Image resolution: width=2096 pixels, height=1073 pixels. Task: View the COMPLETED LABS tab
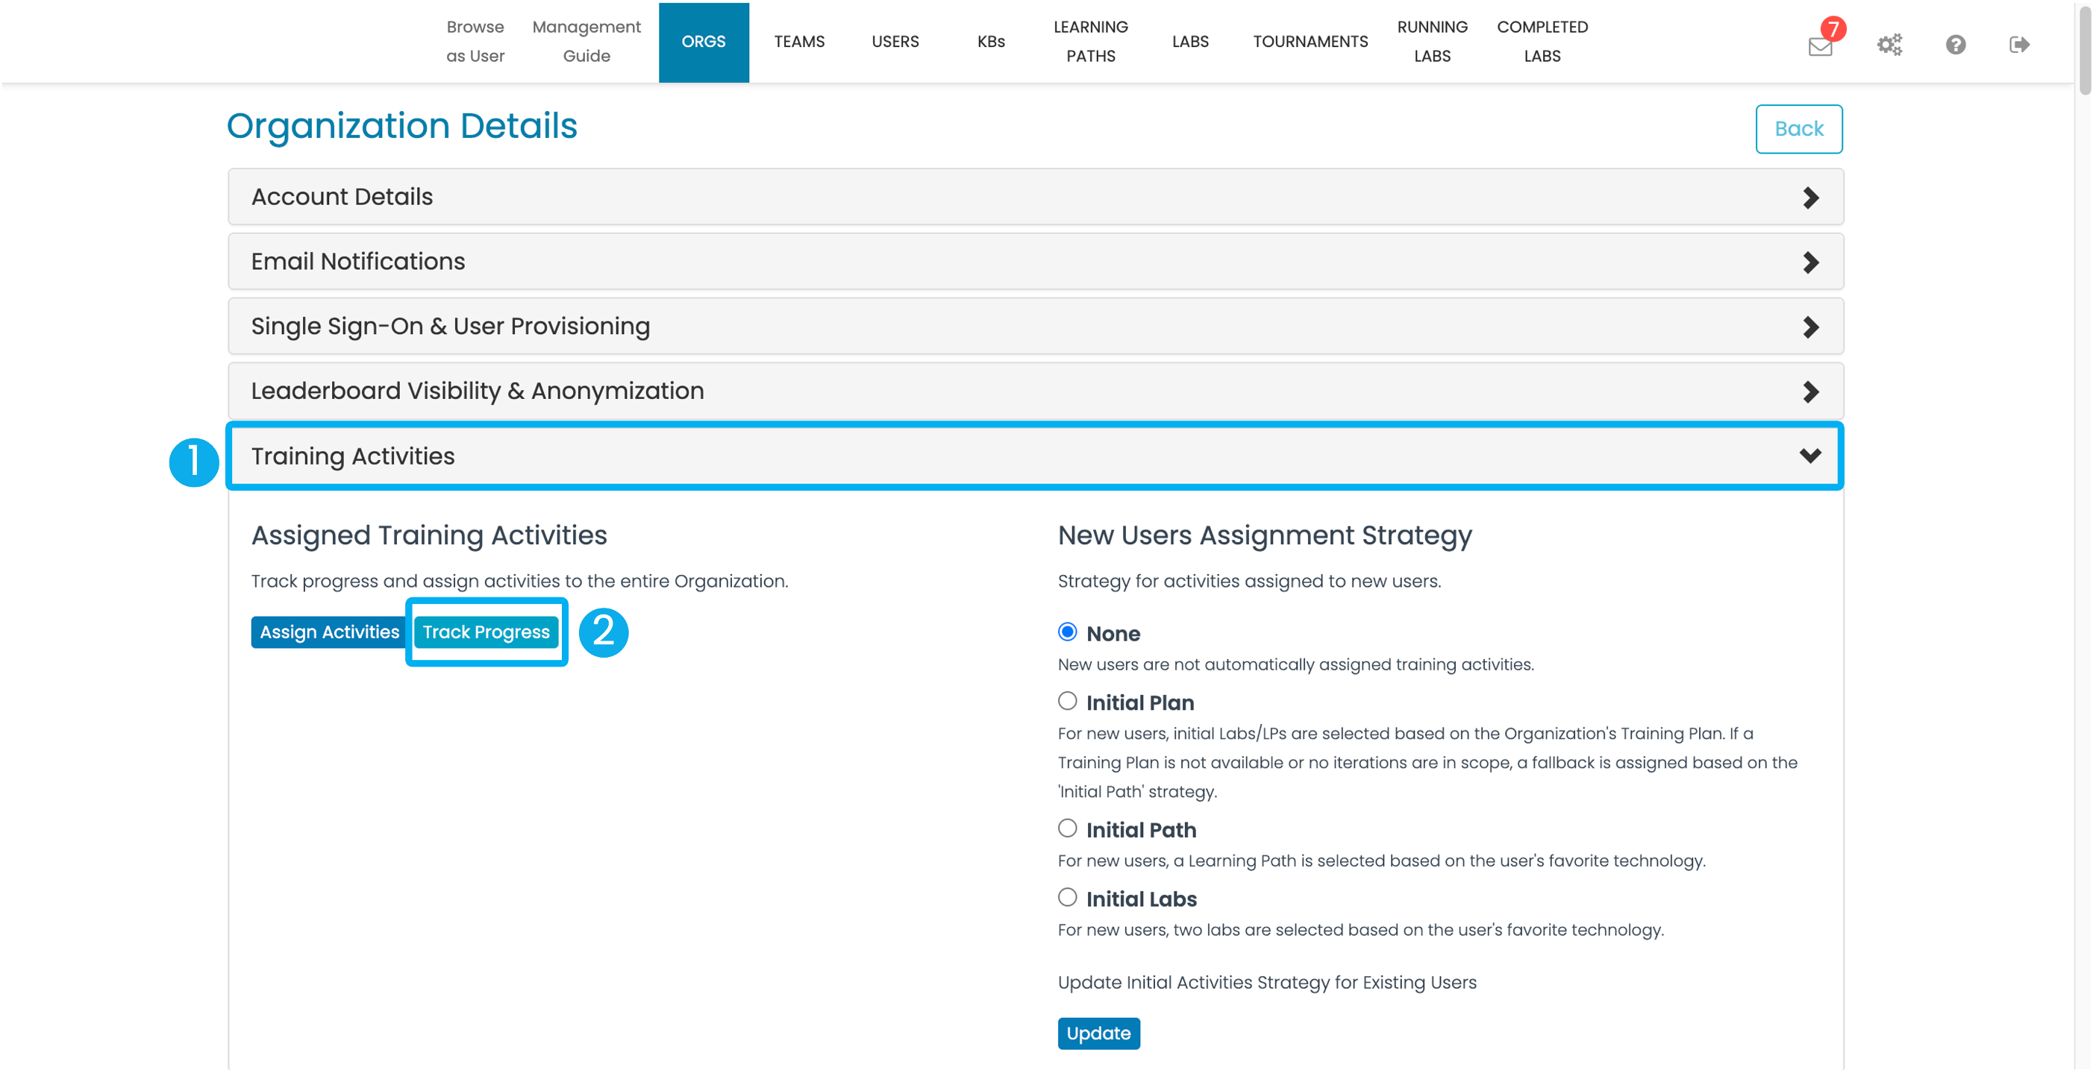point(1542,42)
